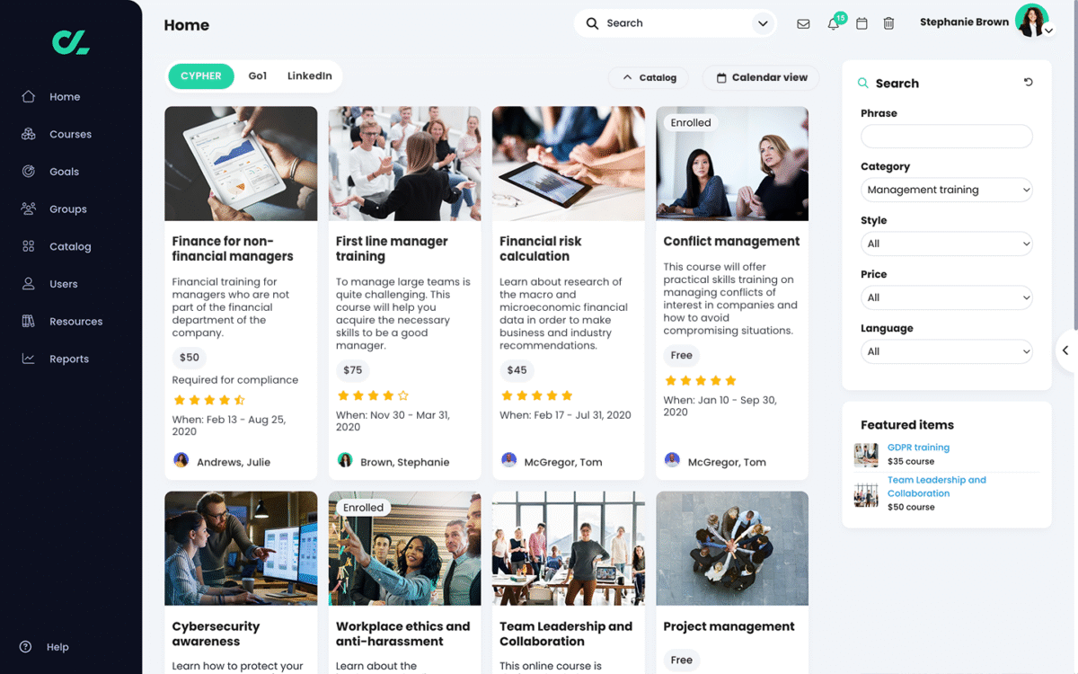Open the Finance for non-financial managers course title
Screen dimensions: 1078x674
pyautogui.click(x=233, y=249)
